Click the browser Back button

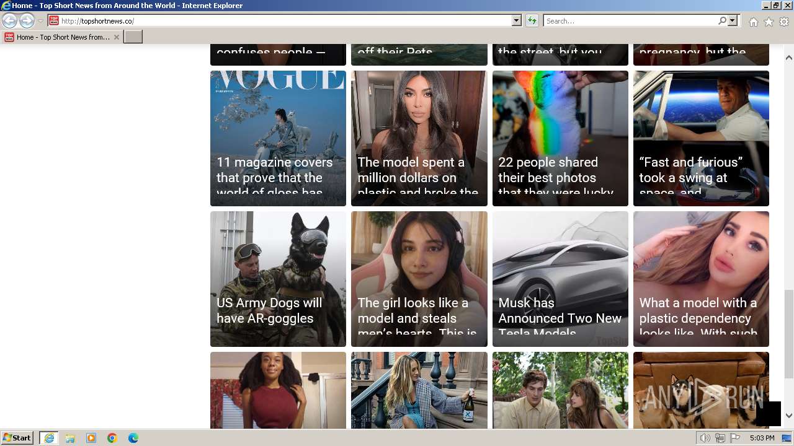point(9,21)
